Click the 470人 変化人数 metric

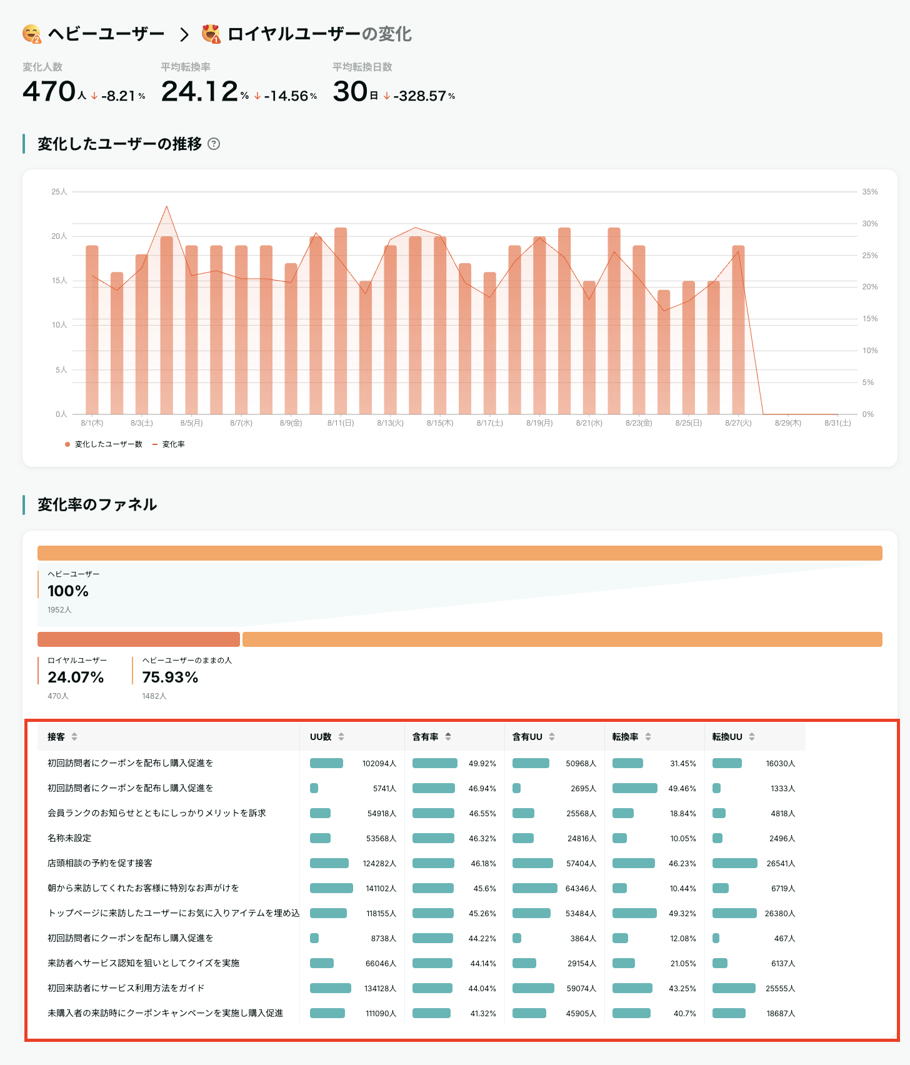click(x=54, y=92)
